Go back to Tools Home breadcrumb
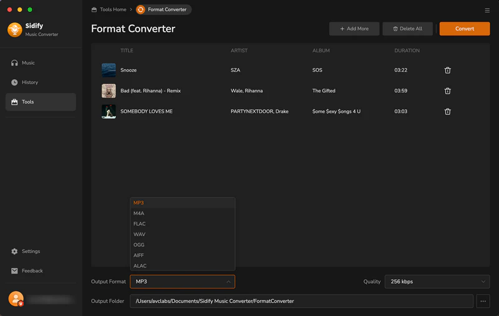Screen dimensions: 499x316 (113, 9)
